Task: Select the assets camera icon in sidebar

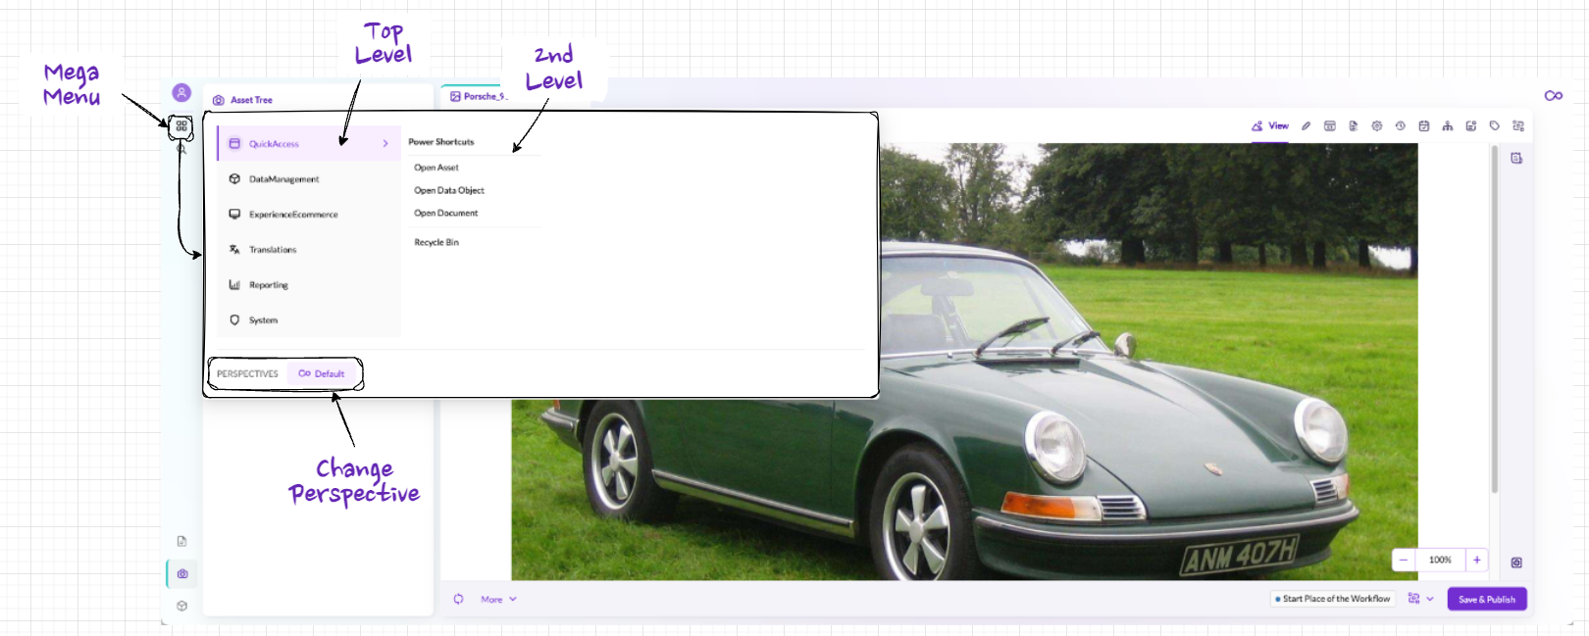Action: tap(182, 574)
